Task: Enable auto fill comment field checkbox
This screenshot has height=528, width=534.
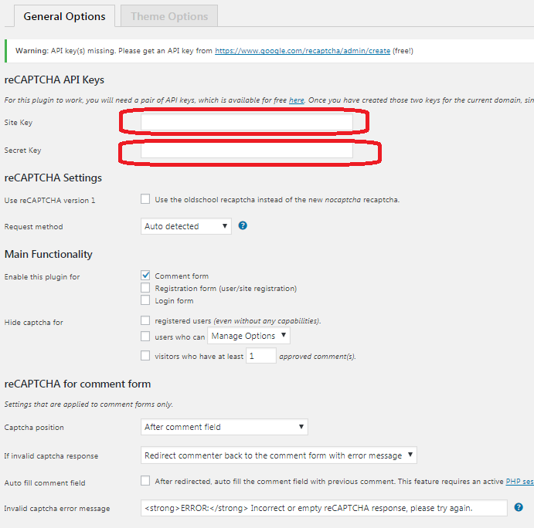Action: [x=145, y=481]
